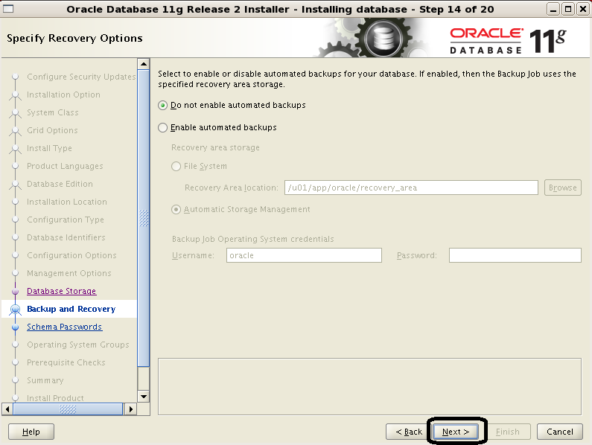
Task: Browse for recovery area location
Action: [562, 188]
